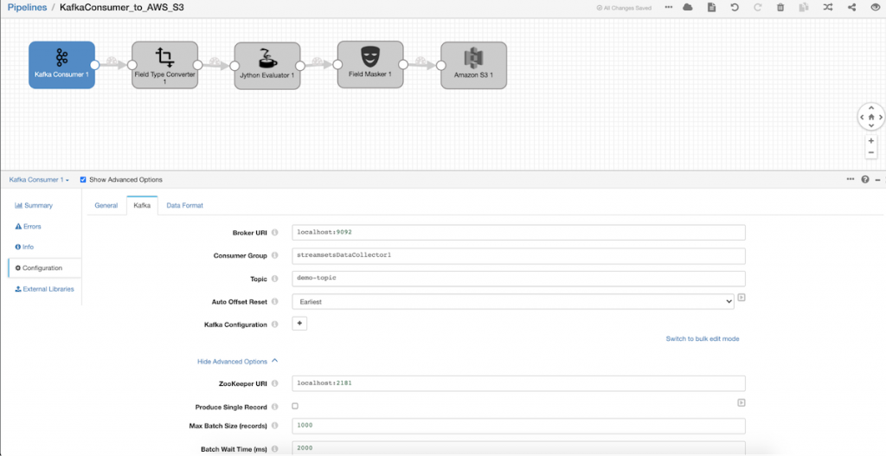Viewport: 886px width, 456px height.
Task: Click info icon beside Kafka Configuration
Action: (x=275, y=324)
